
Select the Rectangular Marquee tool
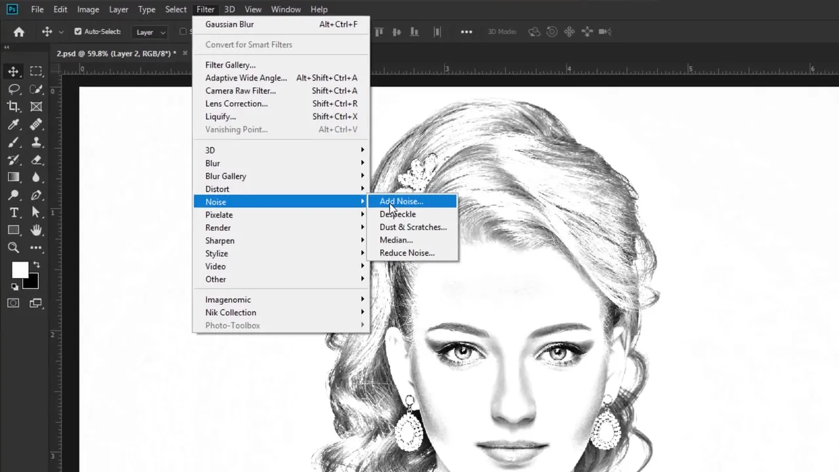pos(36,71)
